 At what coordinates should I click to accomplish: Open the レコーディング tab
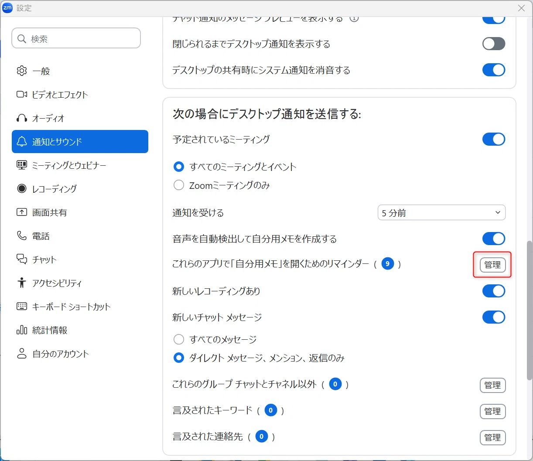pyautogui.click(x=80, y=189)
